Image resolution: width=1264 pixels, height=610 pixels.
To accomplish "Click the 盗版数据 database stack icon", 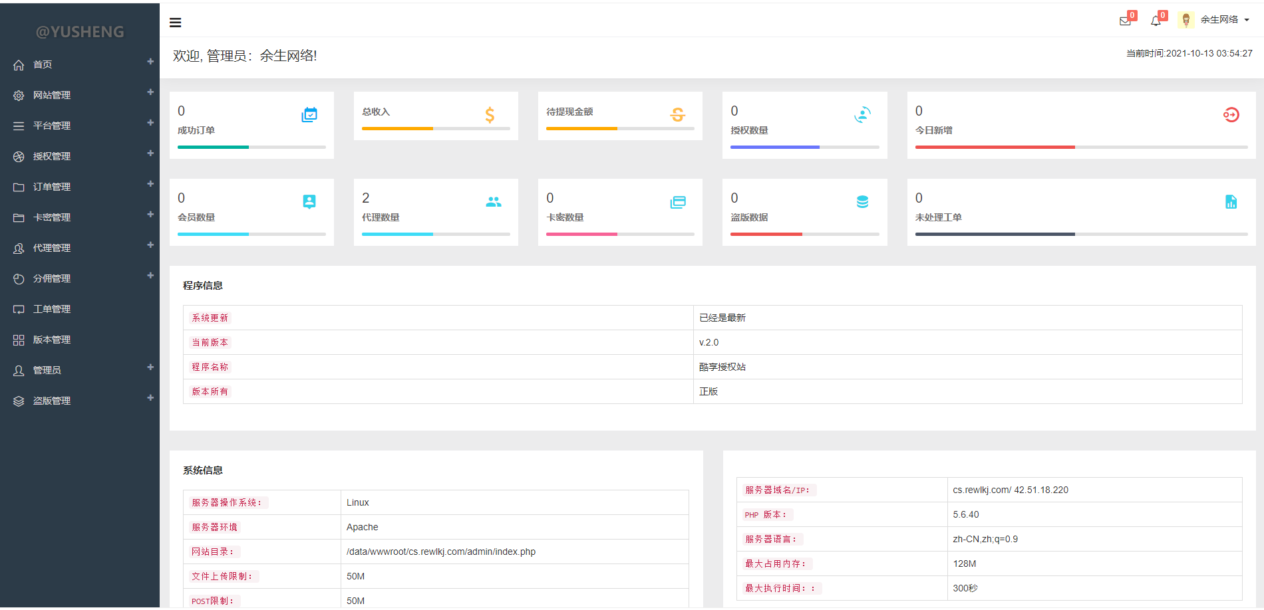I will coord(862,202).
